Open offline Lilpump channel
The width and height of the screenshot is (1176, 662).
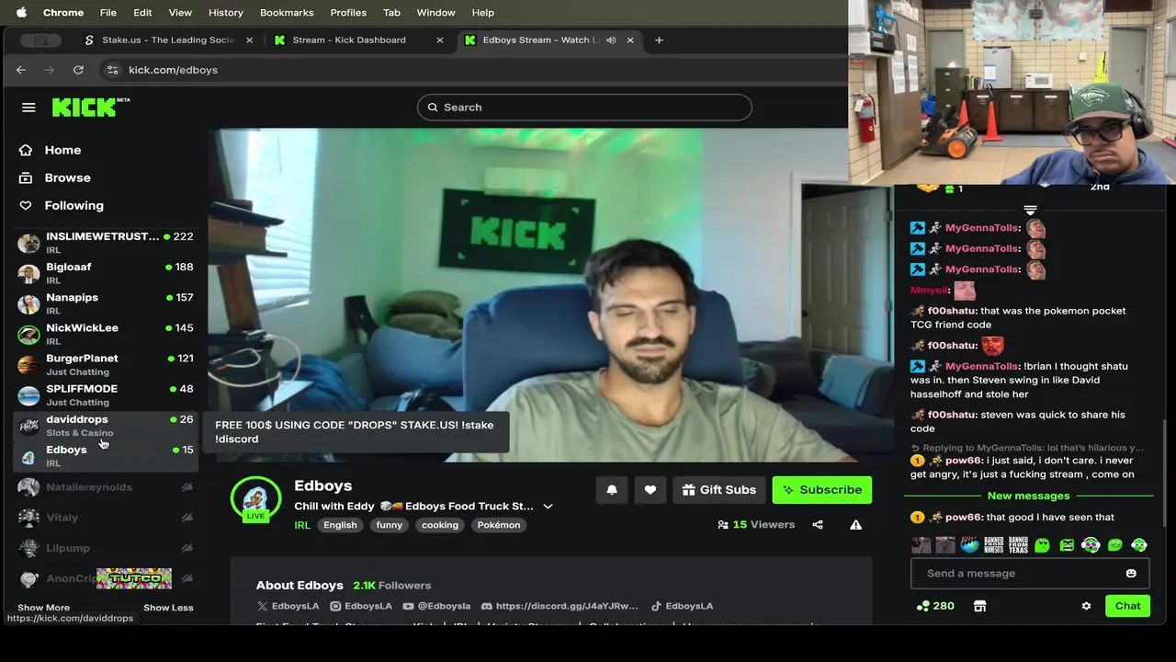tap(106, 548)
